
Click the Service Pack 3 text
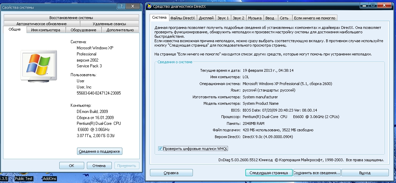tap(89, 66)
